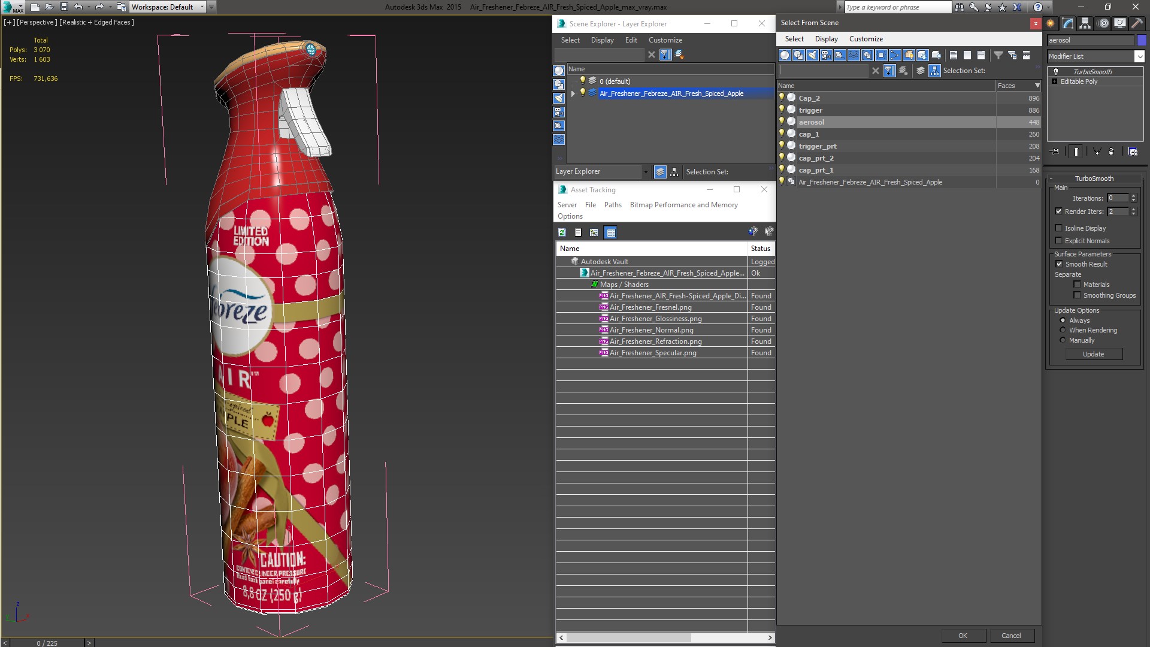Toggle visibility bulb of Cap_2 object
This screenshot has width=1150, height=647.
point(782,98)
